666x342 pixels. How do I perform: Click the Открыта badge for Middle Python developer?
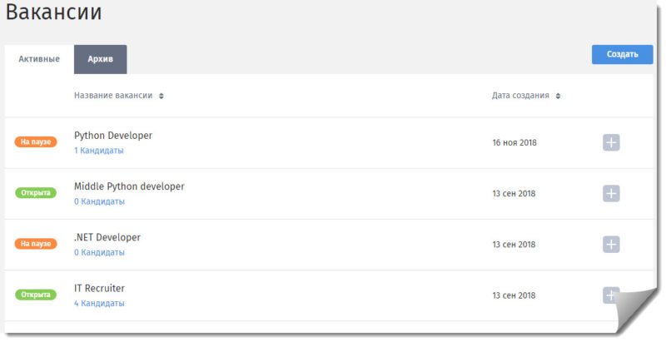click(x=36, y=193)
